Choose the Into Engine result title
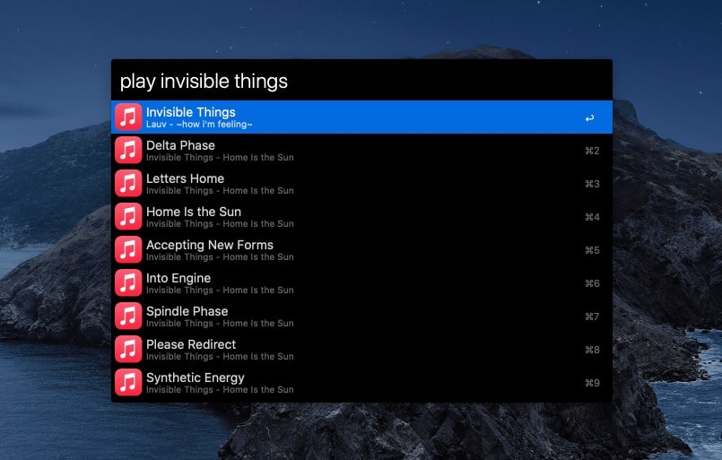 [x=178, y=278]
